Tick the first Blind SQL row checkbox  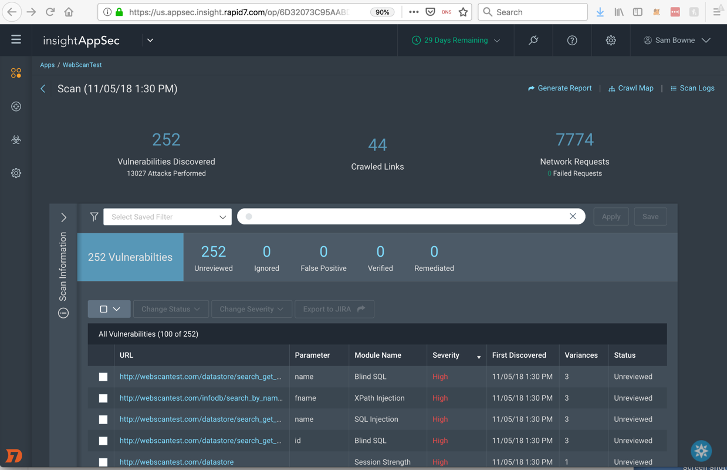(103, 377)
